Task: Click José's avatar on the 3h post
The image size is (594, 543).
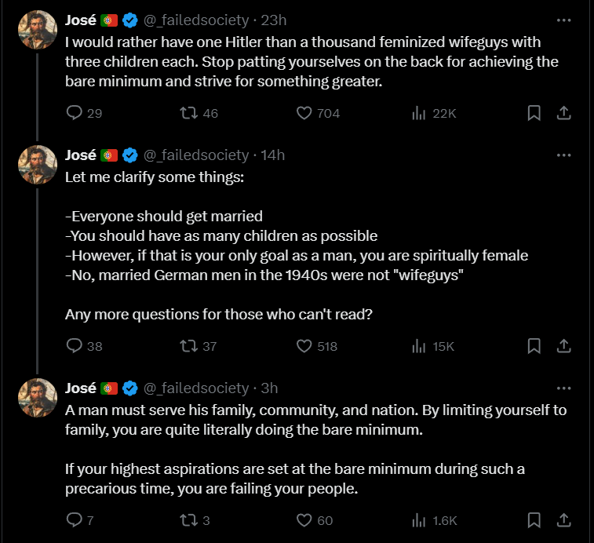Action: coord(38,398)
